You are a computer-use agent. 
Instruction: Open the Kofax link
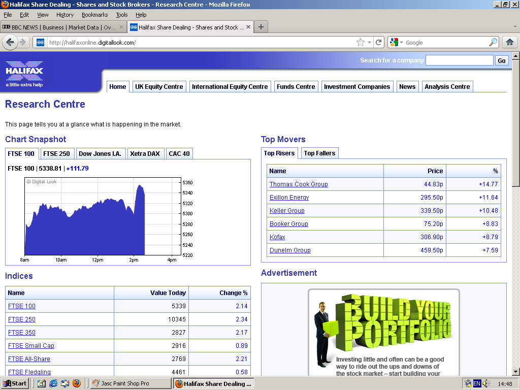click(277, 237)
